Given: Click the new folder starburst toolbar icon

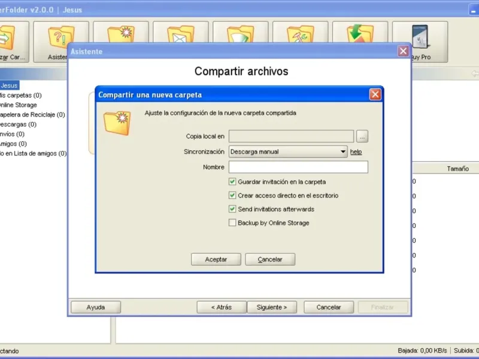Looking at the screenshot, I should (x=121, y=32).
